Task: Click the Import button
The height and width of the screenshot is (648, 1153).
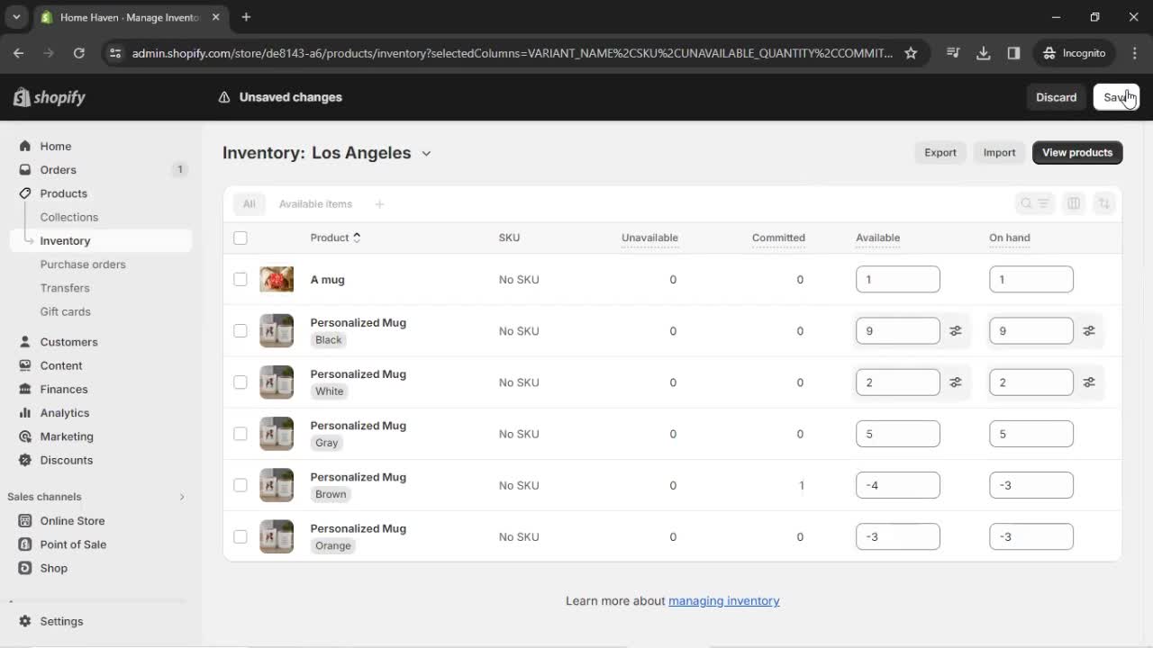Action: 999,152
